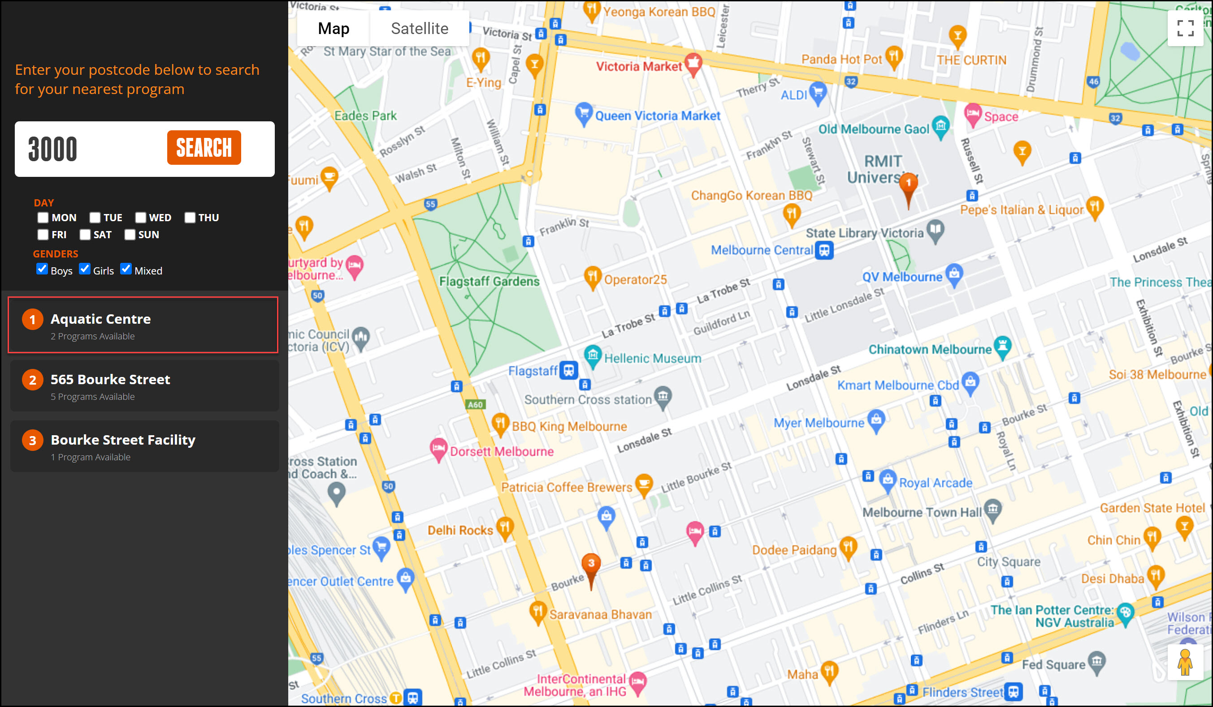The image size is (1213, 707).
Task: Switch to Satellite view tab
Action: click(x=419, y=28)
